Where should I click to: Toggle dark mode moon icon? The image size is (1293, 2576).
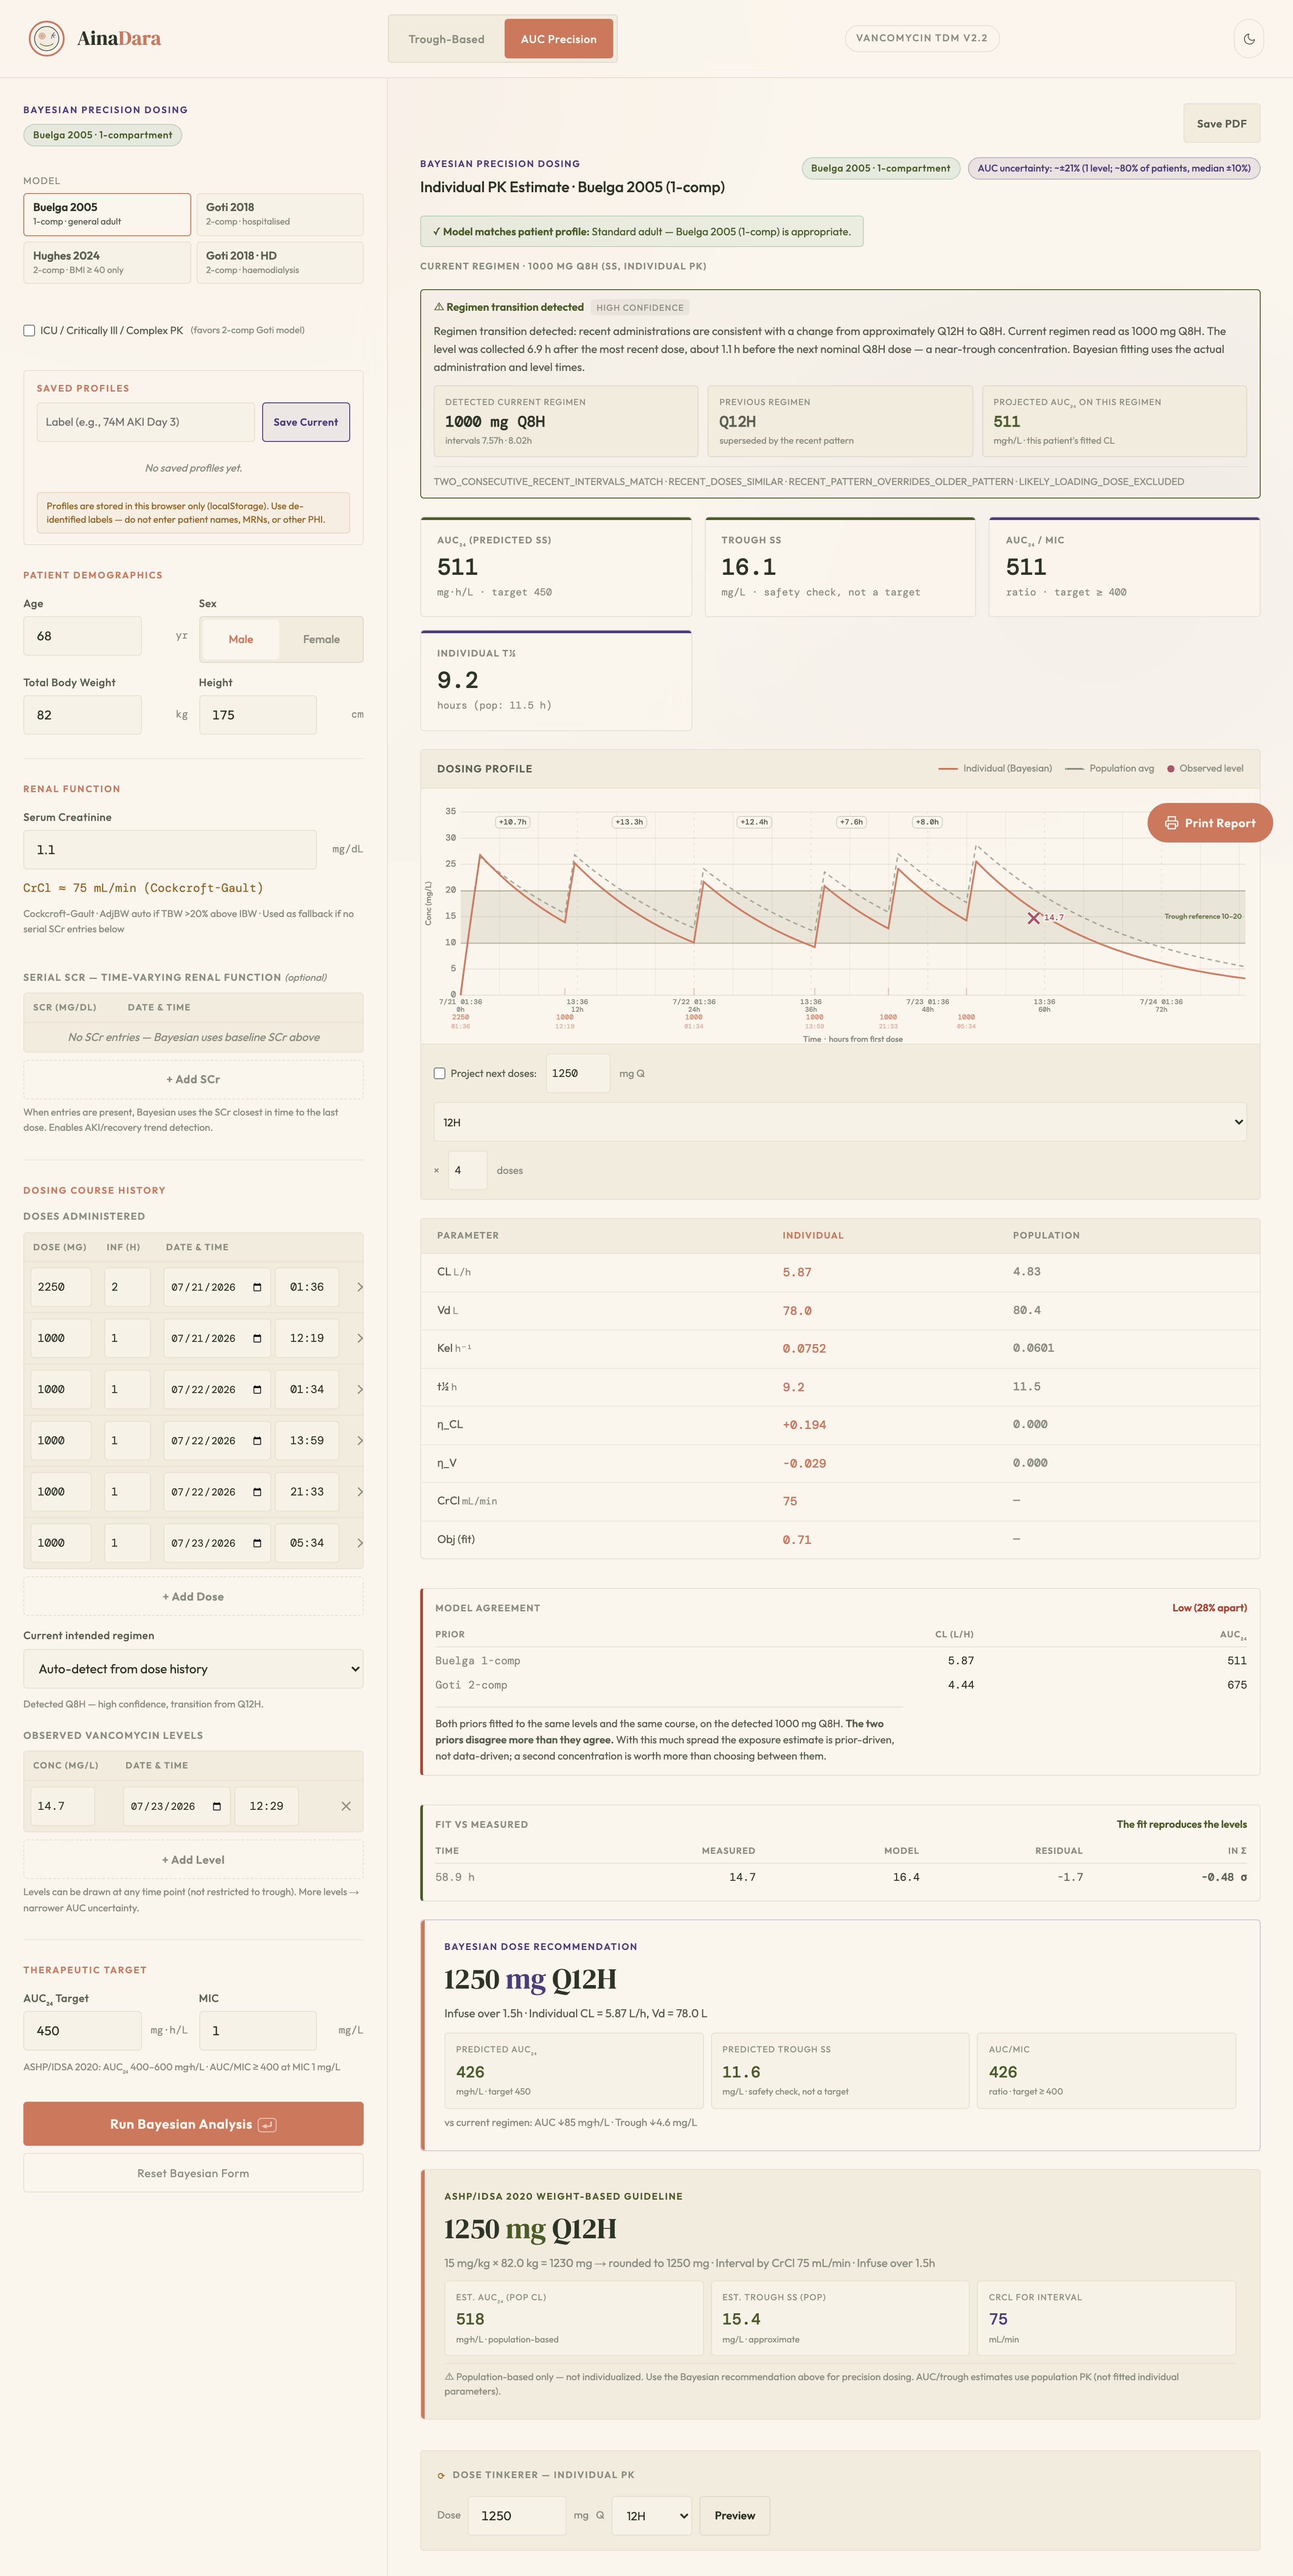point(1248,39)
